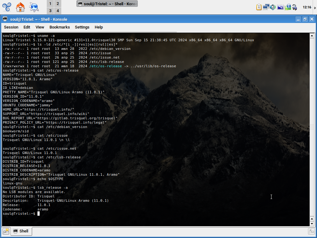The image size is (317, 238).
Task: Open the Settings menu
Action: [x=82, y=27]
